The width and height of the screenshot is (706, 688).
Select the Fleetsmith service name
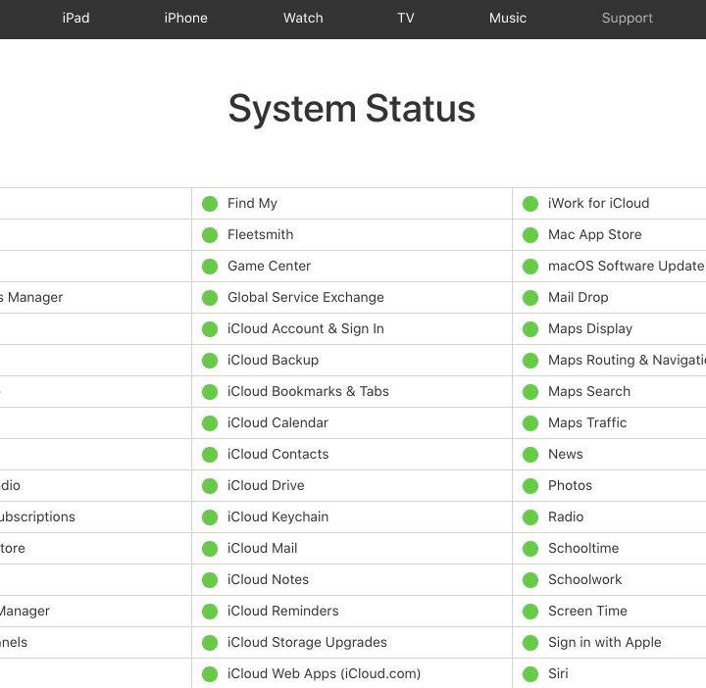pos(260,234)
